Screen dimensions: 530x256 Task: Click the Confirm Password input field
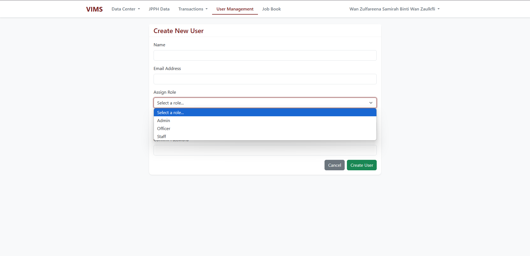[265, 150]
